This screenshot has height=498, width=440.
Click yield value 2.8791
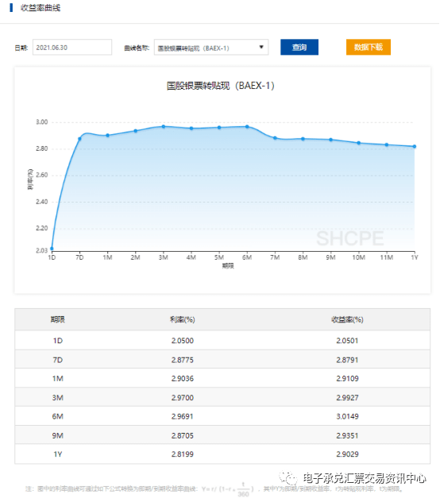pyautogui.click(x=348, y=360)
